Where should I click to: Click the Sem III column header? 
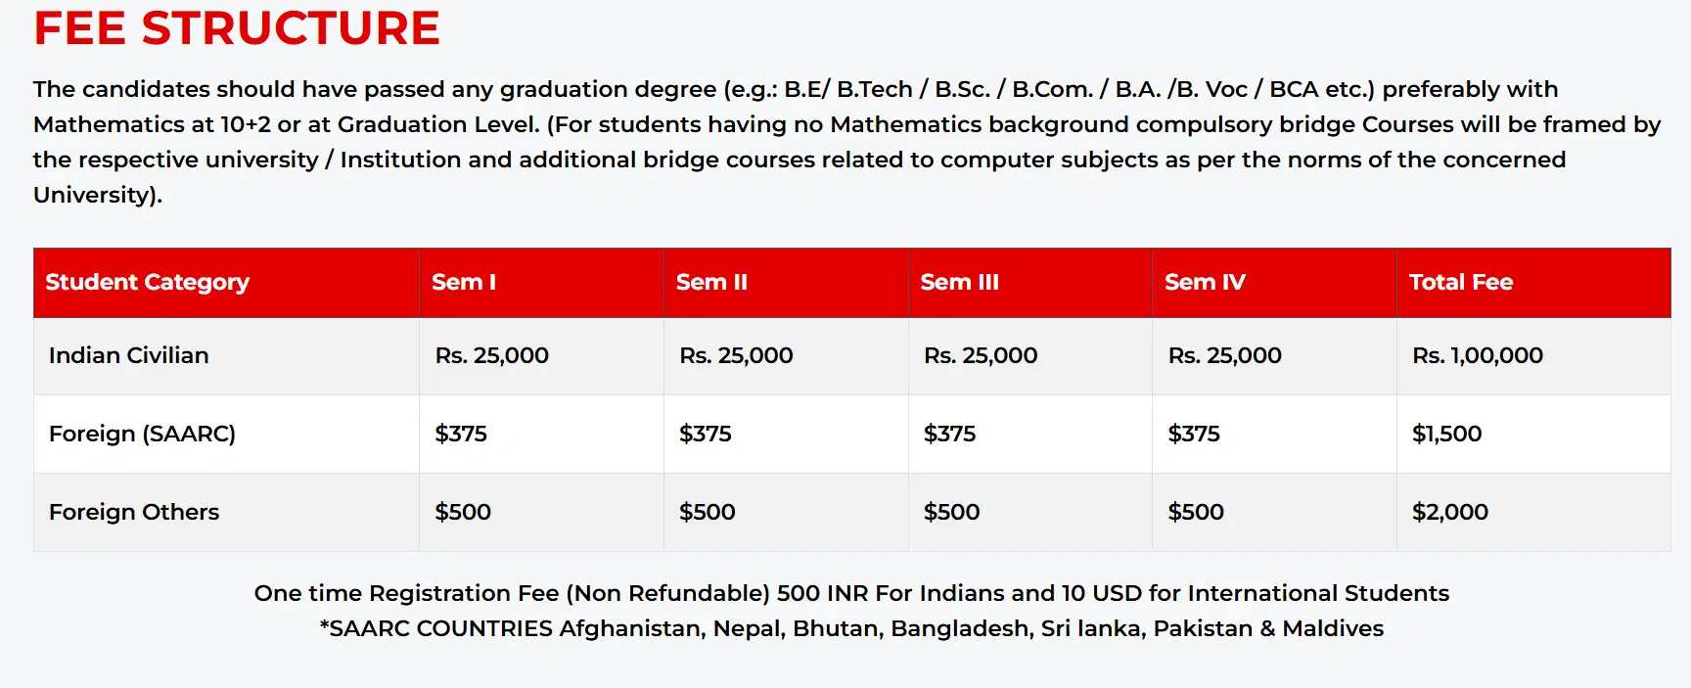[x=959, y=282]
